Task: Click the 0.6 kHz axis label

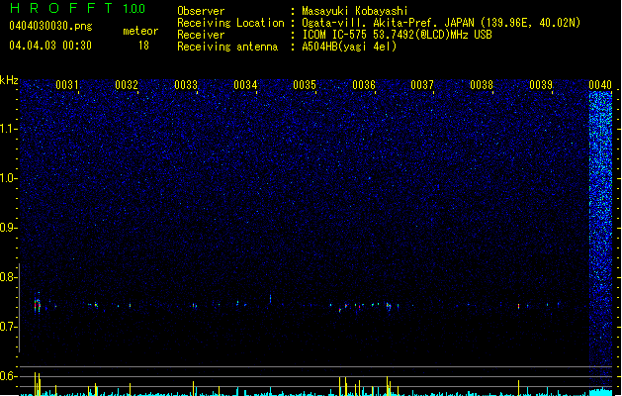Action: coord(9,376)
